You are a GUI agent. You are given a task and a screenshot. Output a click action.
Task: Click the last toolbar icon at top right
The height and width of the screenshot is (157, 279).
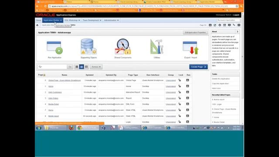click(239, 25)
